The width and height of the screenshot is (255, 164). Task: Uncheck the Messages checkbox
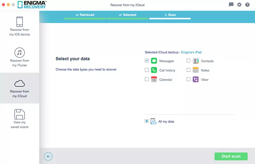(147, 61)
